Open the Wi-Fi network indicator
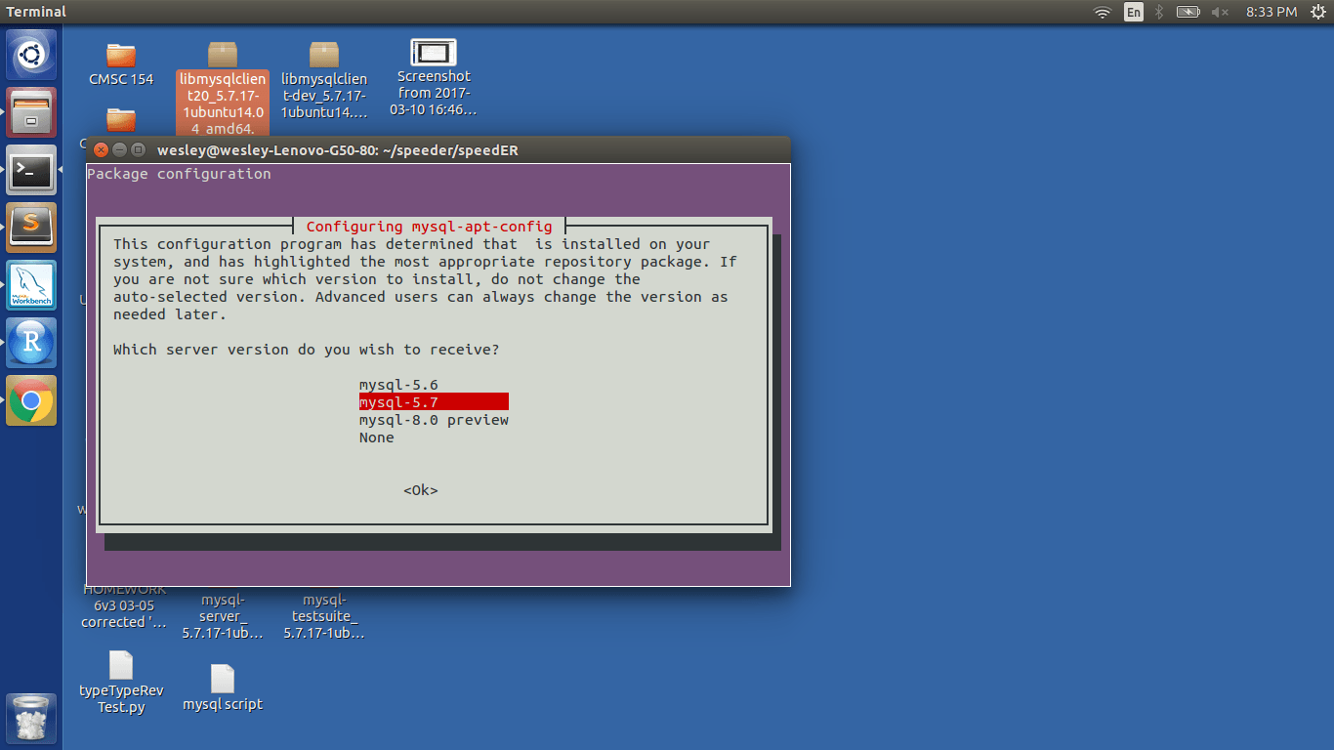Screen dimensions: 1334x750 tap(1103, 12)
